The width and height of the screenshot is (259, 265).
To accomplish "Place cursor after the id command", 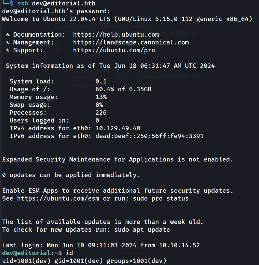I will click(x=74, y=253).
